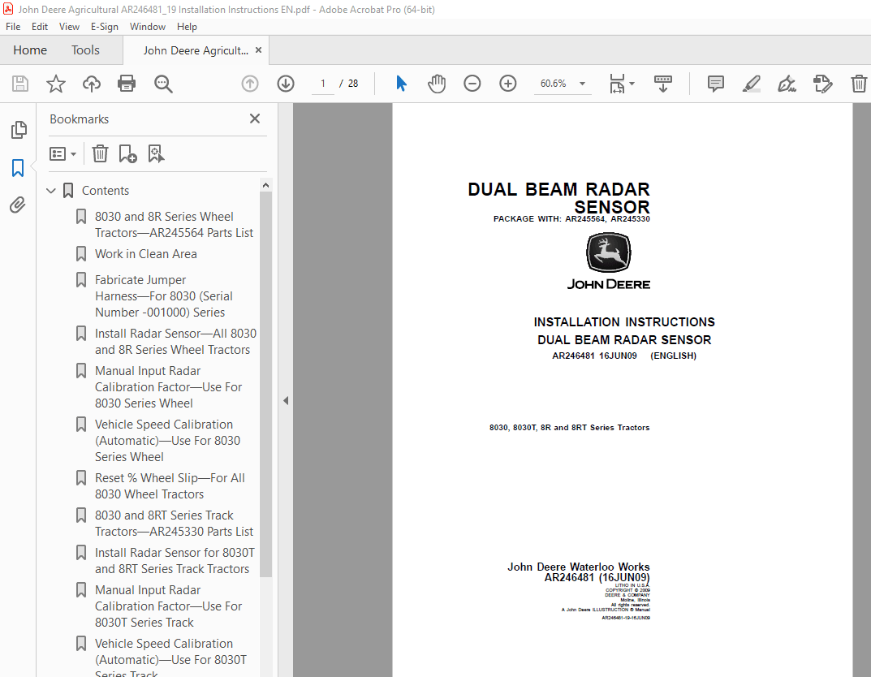Open the Comment sticky note tool
871x677 pixels.
(715, 83)
